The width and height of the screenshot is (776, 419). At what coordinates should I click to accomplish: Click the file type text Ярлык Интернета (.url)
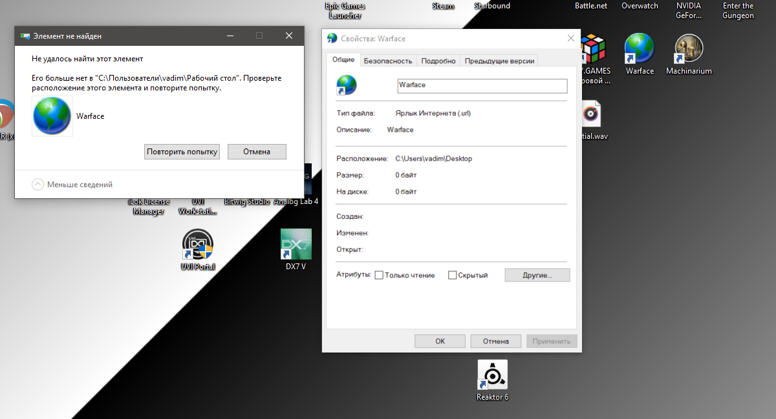433,113
